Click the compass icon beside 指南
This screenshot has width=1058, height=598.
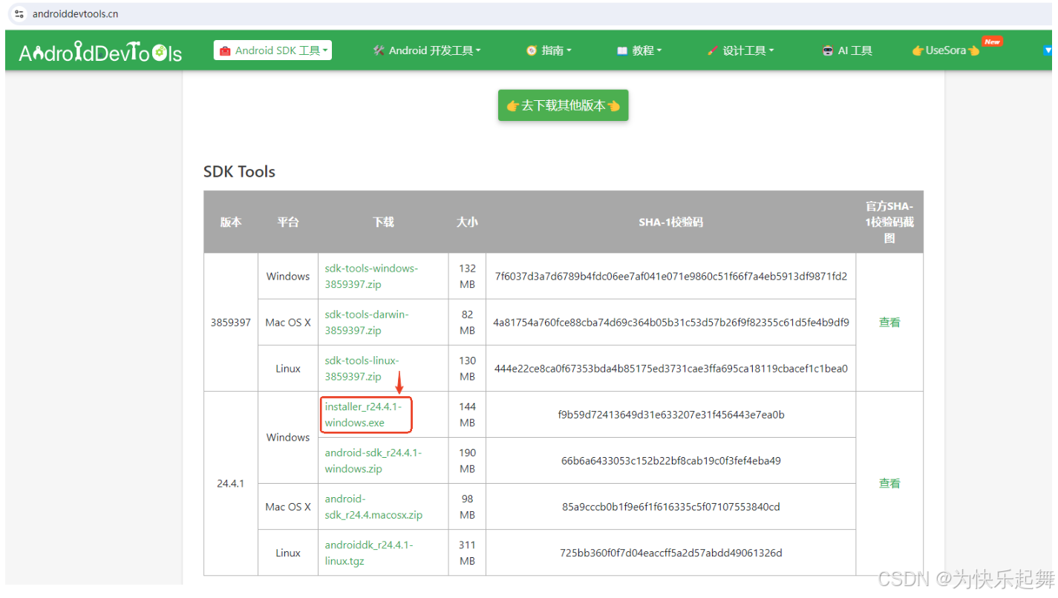(x=532, y=50)
